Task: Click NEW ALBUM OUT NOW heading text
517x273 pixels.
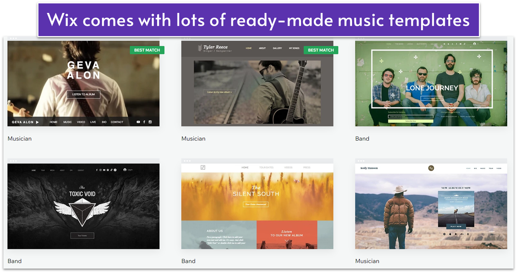Action: [x=456, y=188]
